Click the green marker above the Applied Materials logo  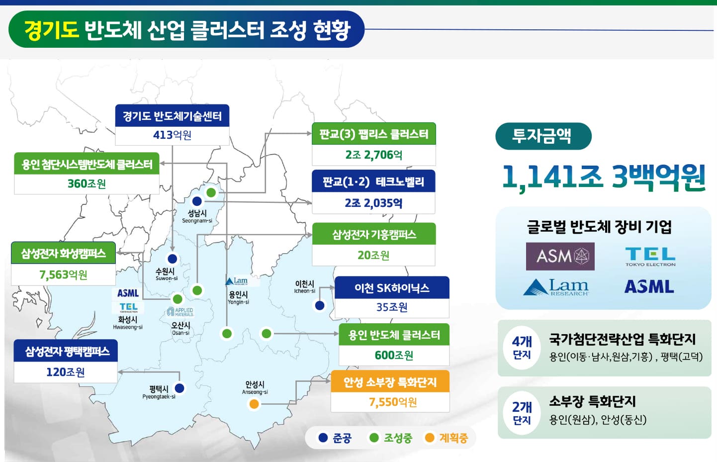coord(178,299)
